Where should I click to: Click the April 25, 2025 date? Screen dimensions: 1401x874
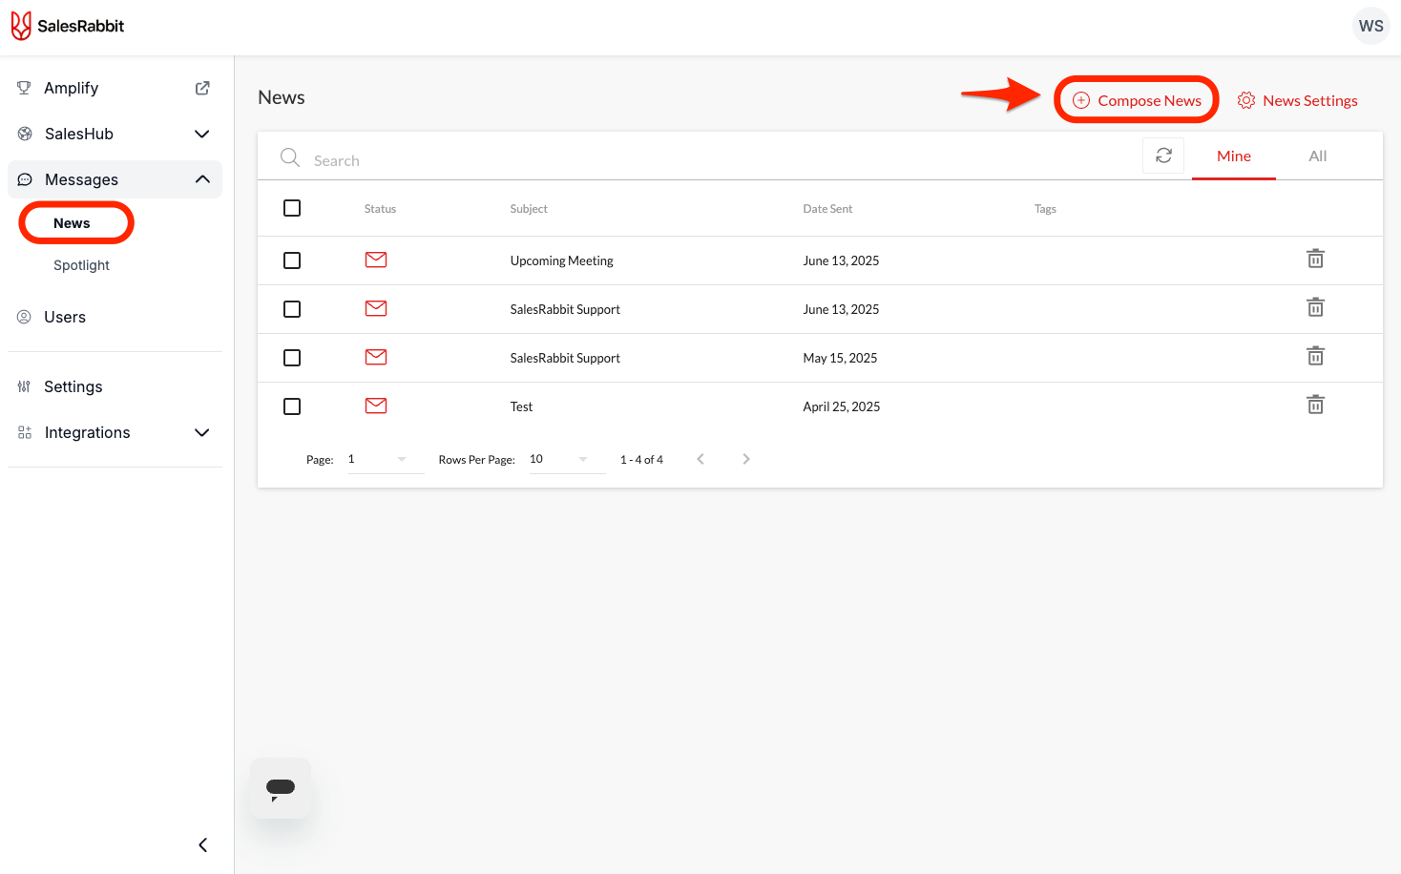[x=842, y=406]
